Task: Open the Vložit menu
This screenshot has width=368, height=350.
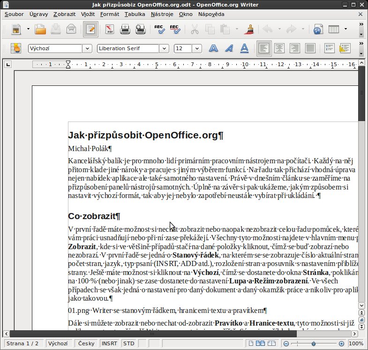Action: [88, 15]
